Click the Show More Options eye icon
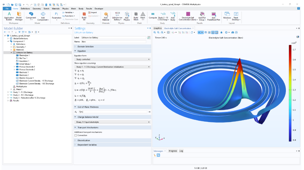304x170 pixels. pos(20,32)
